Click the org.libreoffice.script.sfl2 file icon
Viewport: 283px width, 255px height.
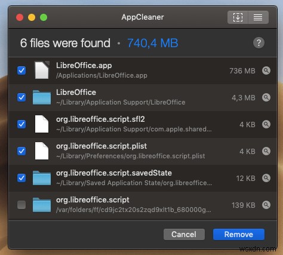42,124
